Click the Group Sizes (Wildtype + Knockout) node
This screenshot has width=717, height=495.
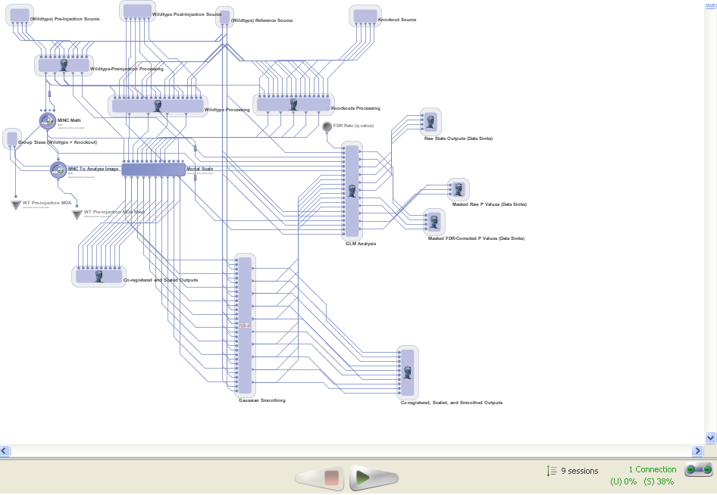[11, 139]
